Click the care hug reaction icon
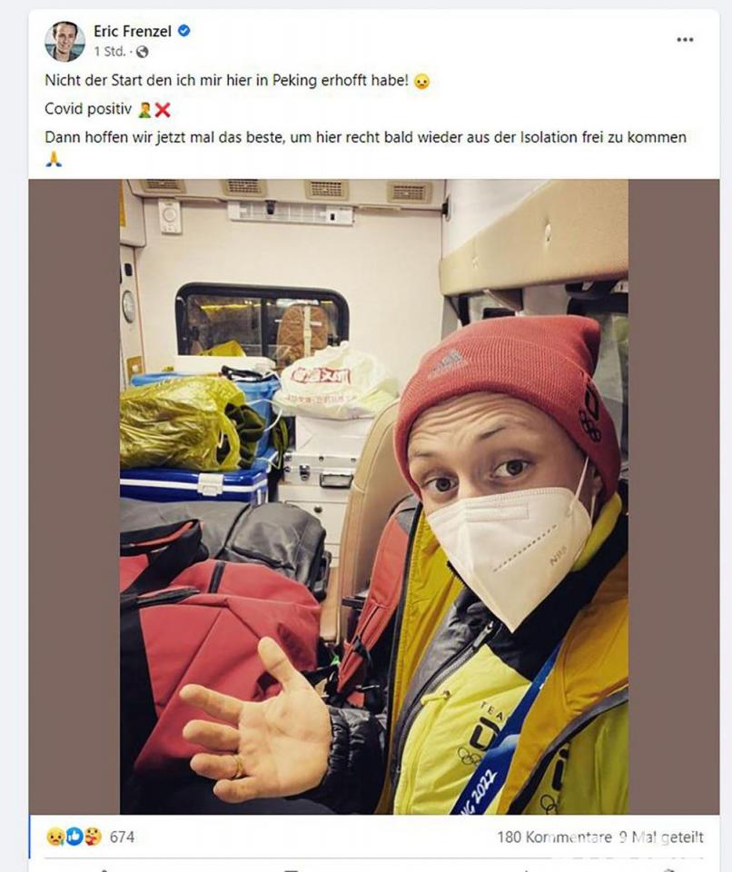 (93, 837)
